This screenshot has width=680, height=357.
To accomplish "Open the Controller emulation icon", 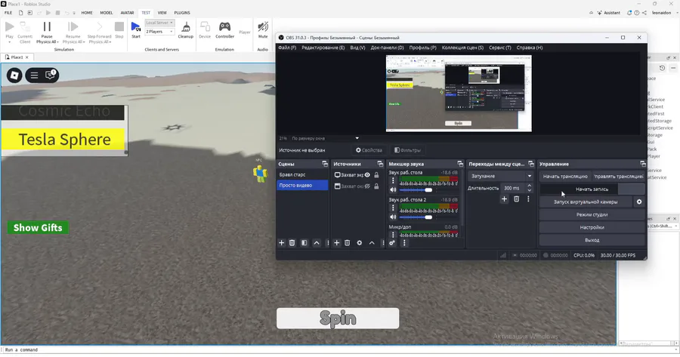I will tap(224, 27).
